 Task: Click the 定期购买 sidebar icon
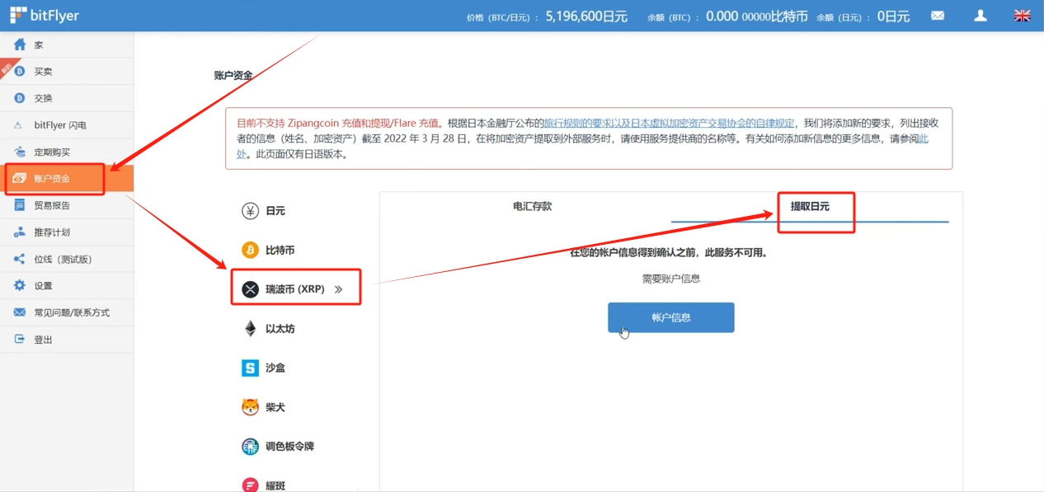pyautogui.click(x=20, y=152)
